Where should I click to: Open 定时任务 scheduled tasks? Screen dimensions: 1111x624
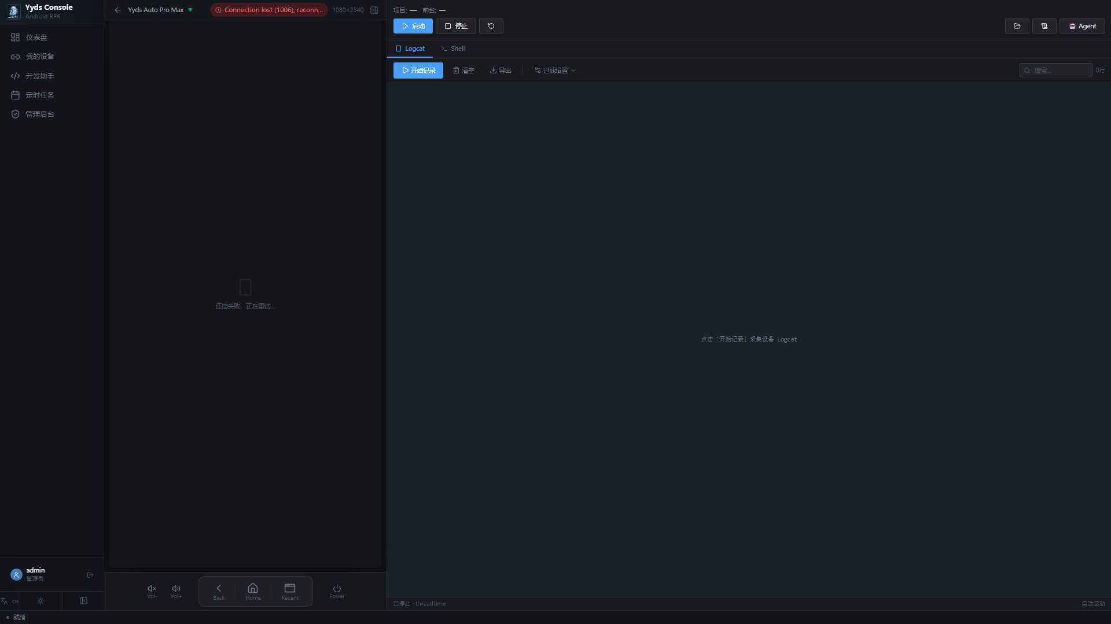tap(52, 95)
